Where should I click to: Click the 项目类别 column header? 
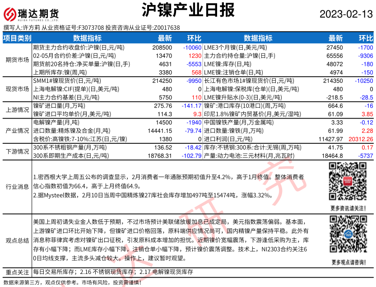(17, 38)
